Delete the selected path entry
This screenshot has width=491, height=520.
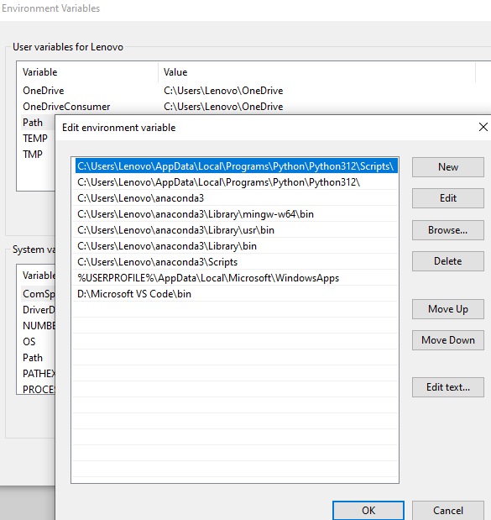[x=448, y=261]
